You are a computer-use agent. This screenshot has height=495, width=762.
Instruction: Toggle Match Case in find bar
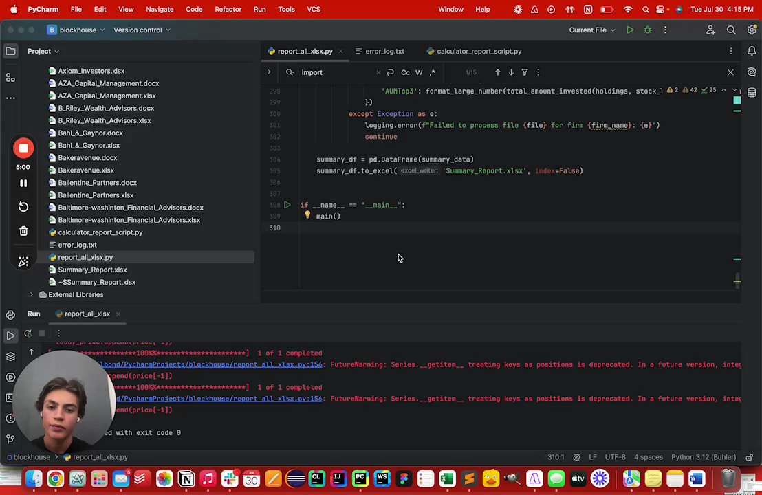tap(405, 72)
